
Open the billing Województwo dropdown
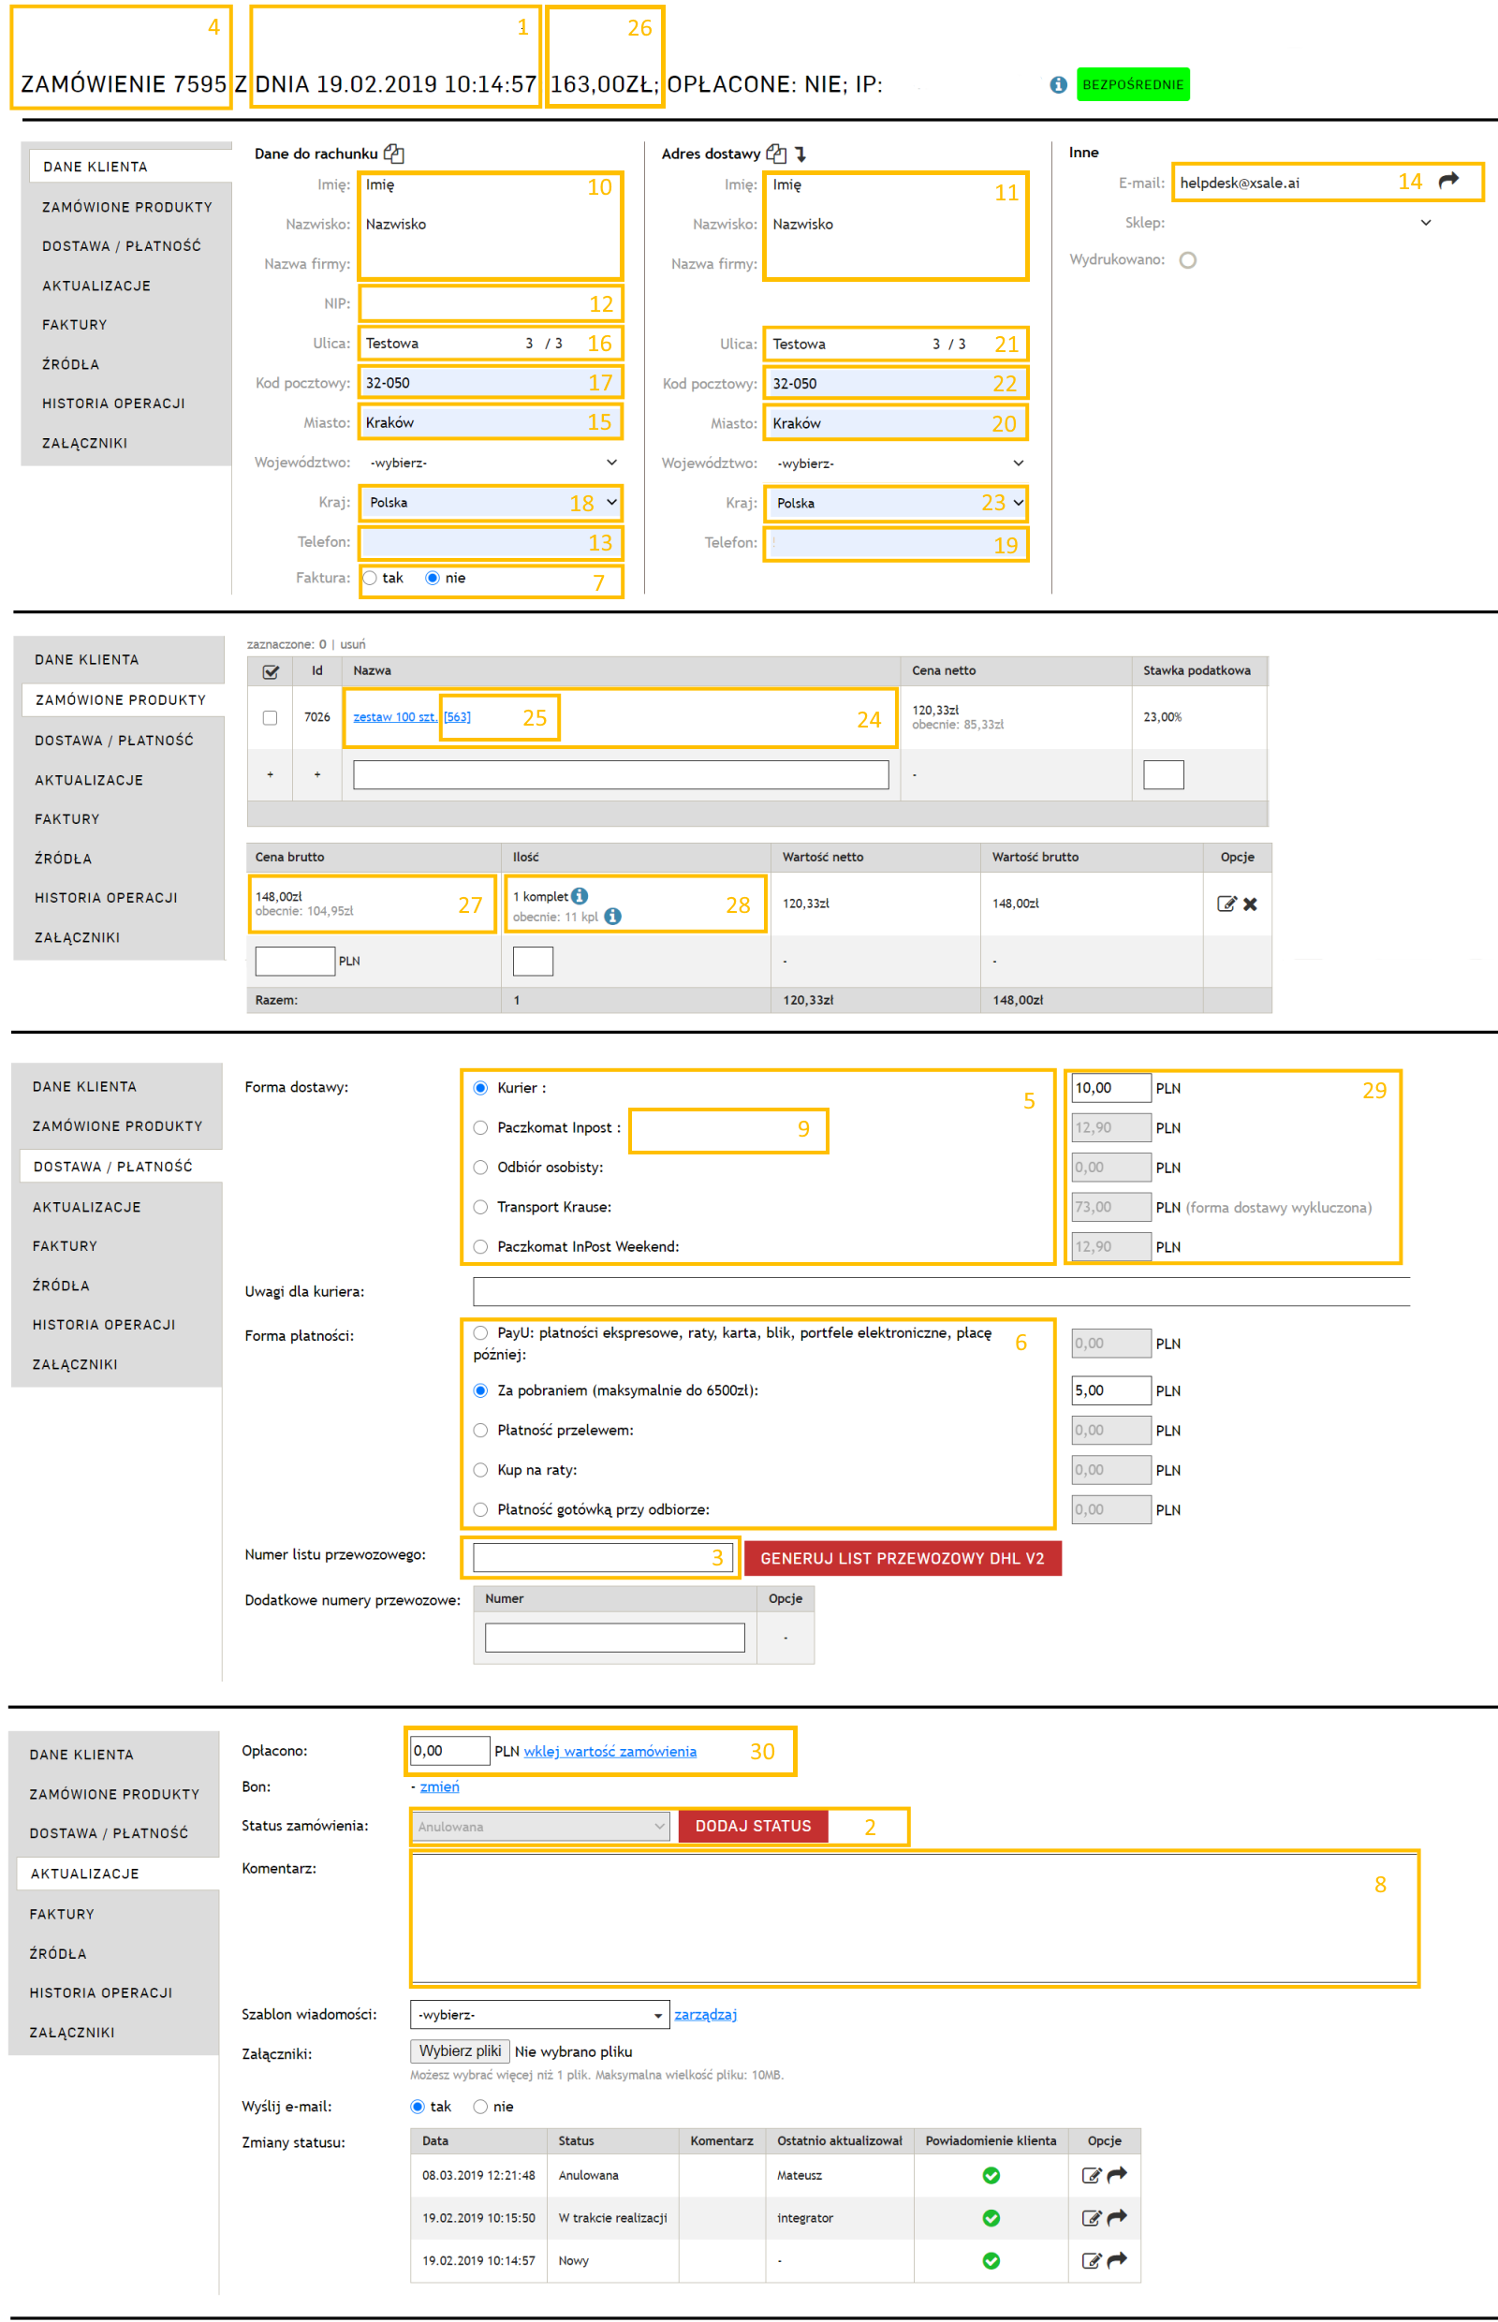pyautogui.click(x=492, y=463)
